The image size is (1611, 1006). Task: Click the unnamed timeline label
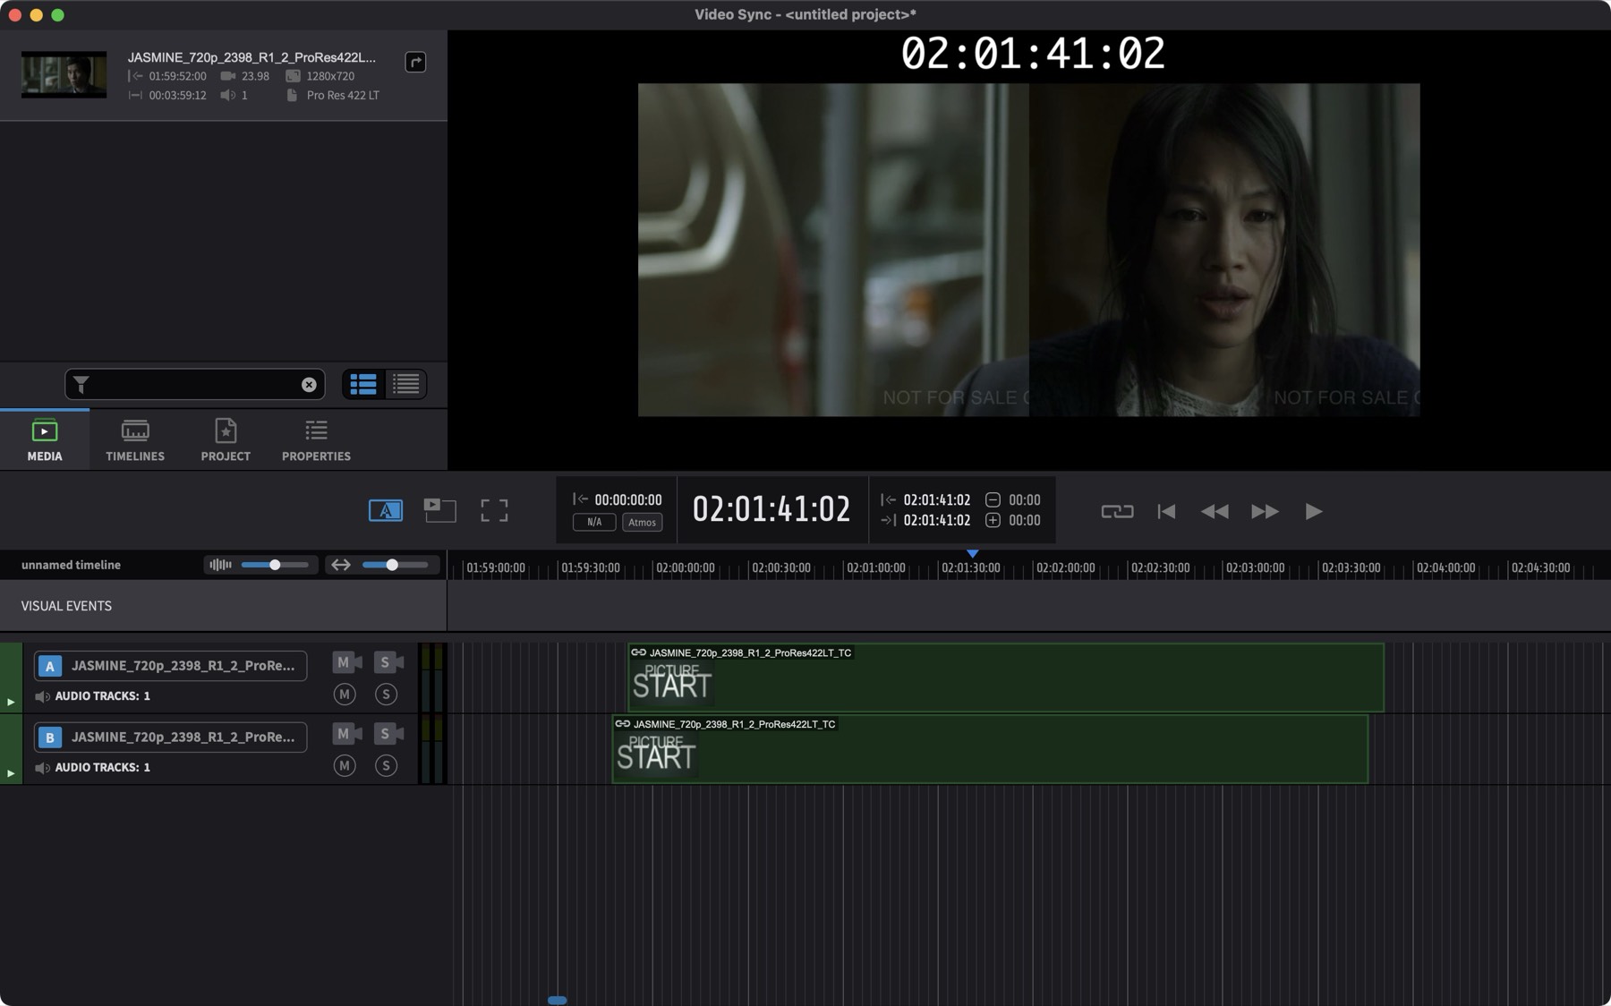[x=71, y=565]
